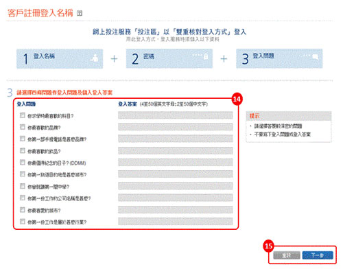
Task: Focus answer field for 你最喜歡的品牌
Action: coord(176,127)
